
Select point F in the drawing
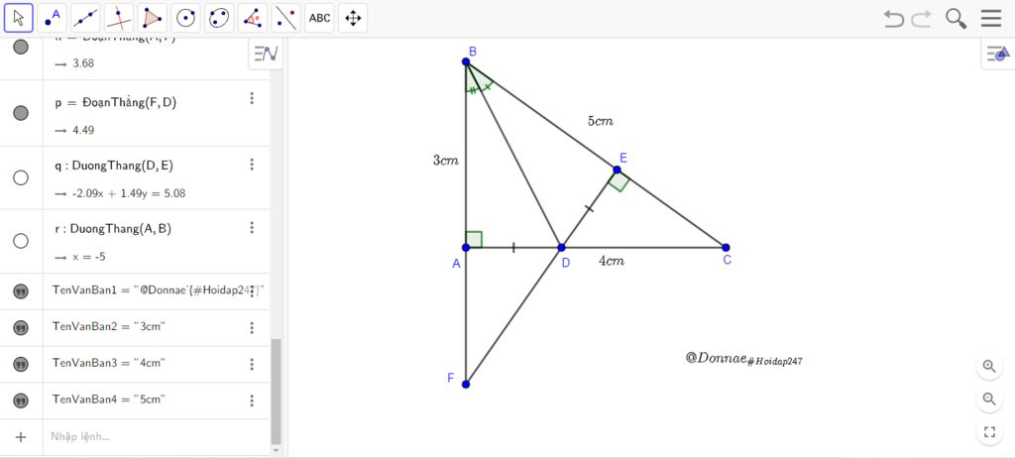[x=466, y=385]
